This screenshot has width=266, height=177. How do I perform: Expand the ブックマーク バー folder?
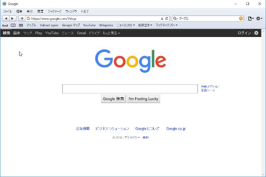(167, 25)
